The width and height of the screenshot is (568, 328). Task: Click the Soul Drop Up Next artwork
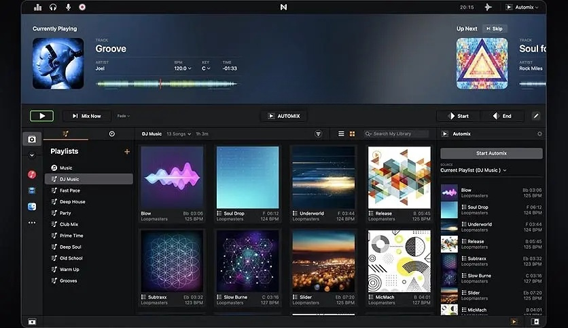point(482,64)
